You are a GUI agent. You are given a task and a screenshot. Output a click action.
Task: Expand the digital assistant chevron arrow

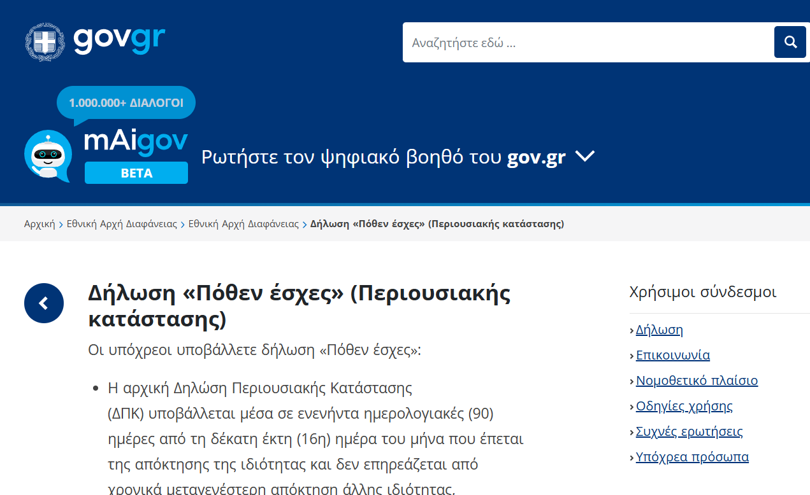584,157
